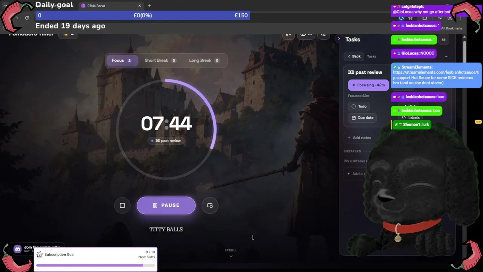The height and width of the screenshot is (272, 483).
Task: Click the "SUBTASKS" section label
Action: [352, 151]
